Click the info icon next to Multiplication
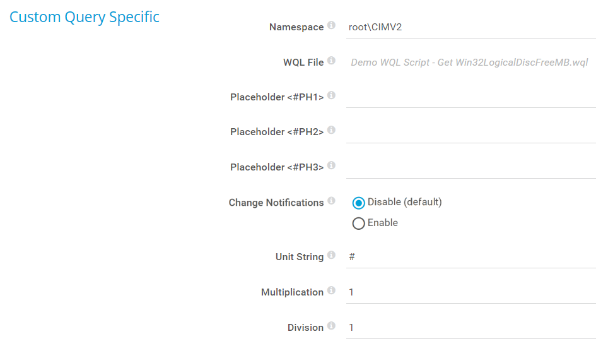This screenshot has height=346, width=596. coord(331,291)
